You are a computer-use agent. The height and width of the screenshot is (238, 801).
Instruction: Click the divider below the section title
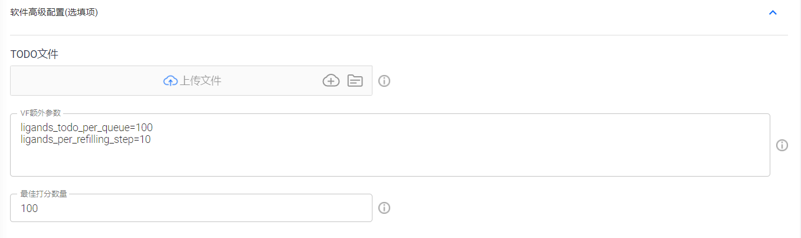[x=399, y=35]
